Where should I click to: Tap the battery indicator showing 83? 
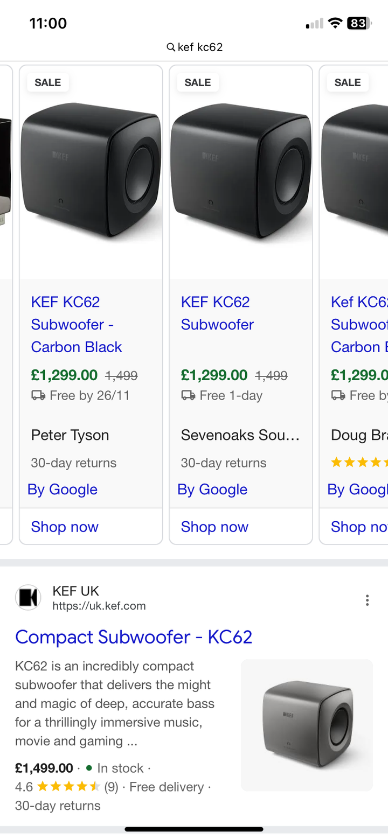coord(358,23)
